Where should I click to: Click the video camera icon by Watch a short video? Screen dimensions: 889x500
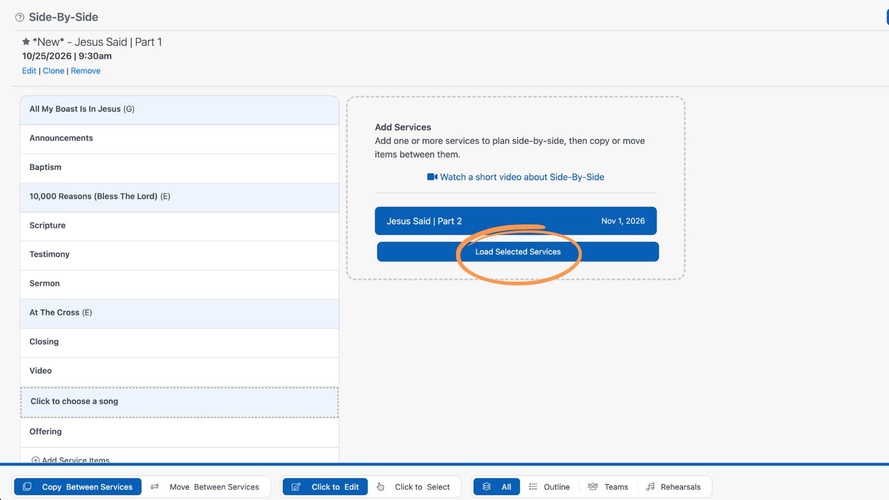click(x=432, y=177)
